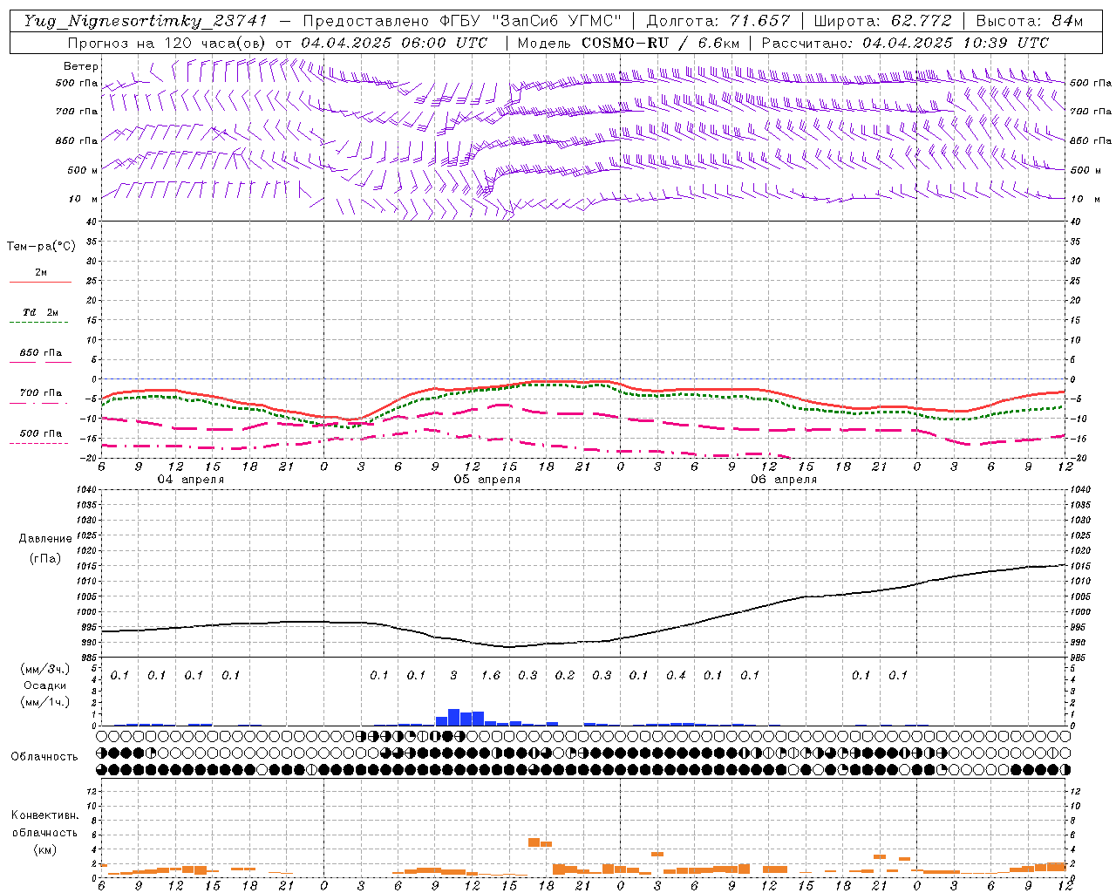The height and width of the screenshot is (893, 1116).
Task: Click the 'Давление' pressure panel label
Action: point(45,539)
